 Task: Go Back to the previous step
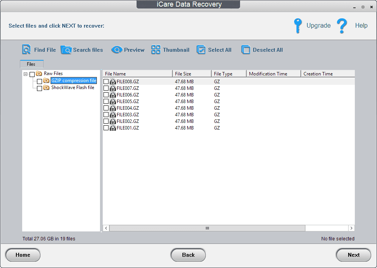(x=188, y=255)
